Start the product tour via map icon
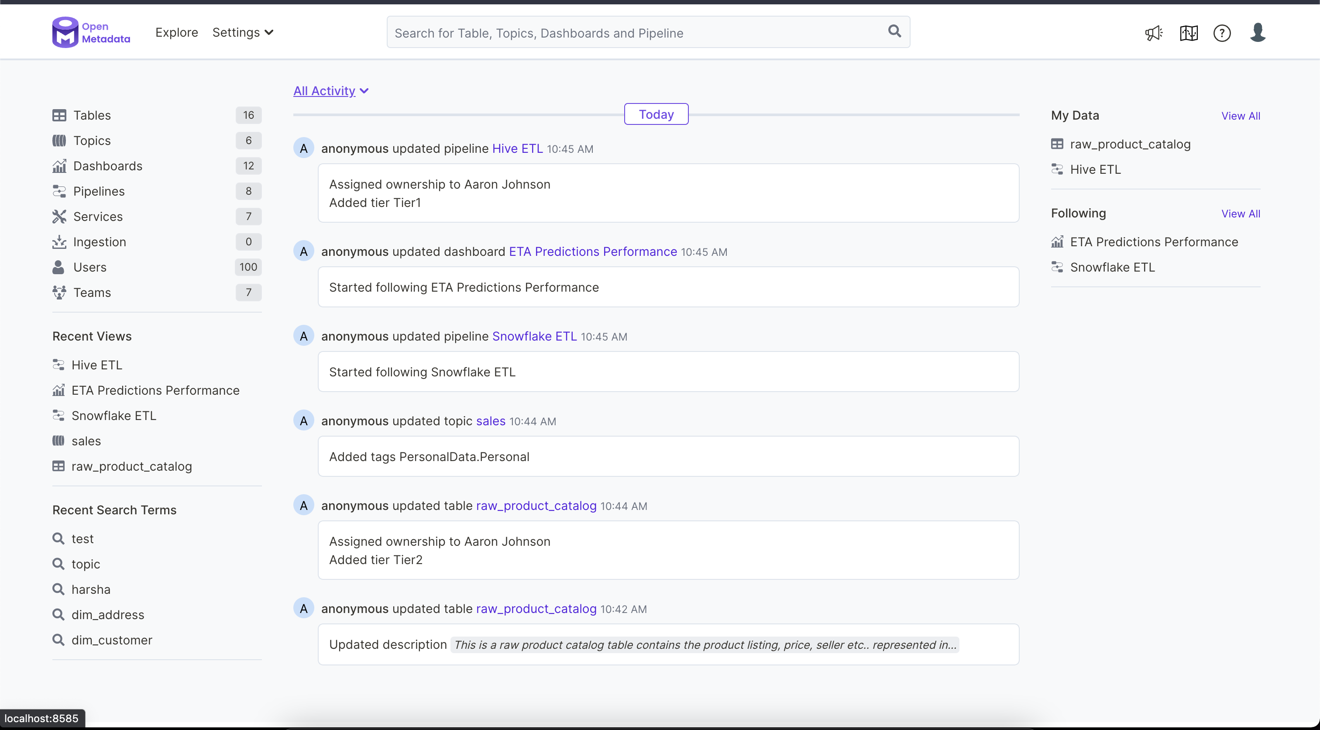 point(1189,32)
